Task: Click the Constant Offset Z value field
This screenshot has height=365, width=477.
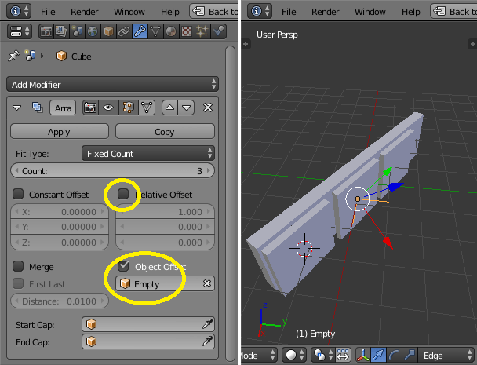Action: [60, 243]
